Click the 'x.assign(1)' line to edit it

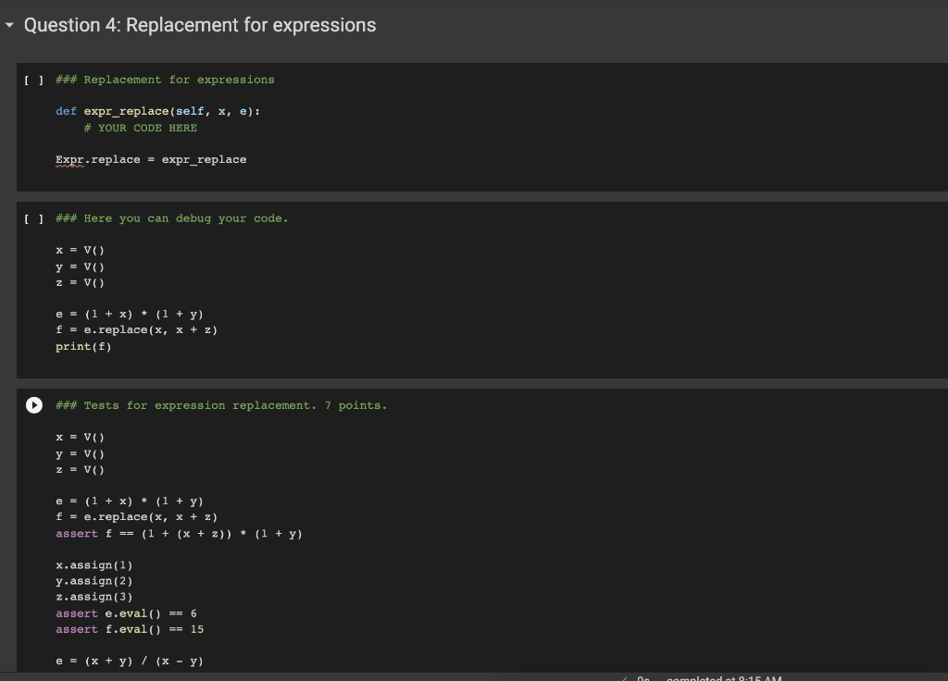tap(94, 564)
